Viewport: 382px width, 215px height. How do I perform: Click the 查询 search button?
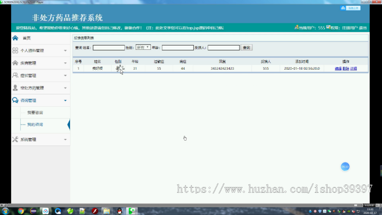(x=247, y=48)
